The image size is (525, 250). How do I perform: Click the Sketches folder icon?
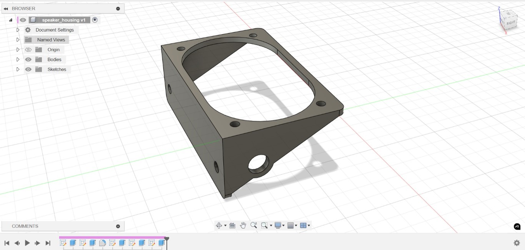[x=38, y=69]
